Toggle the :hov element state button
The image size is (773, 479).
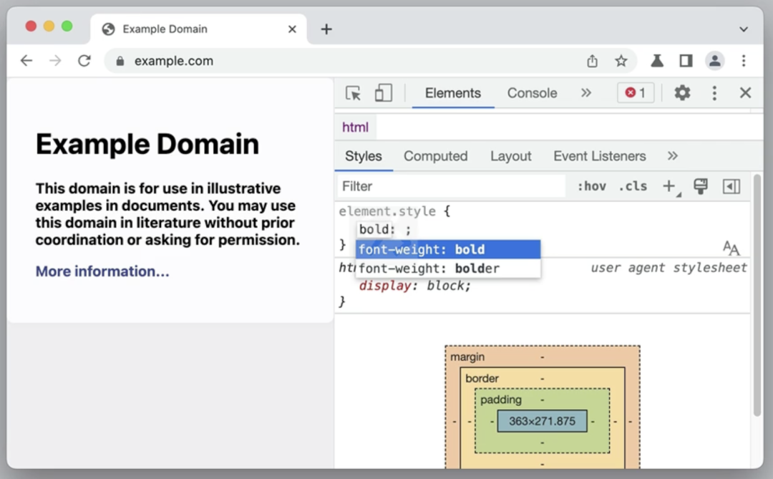pyautogui.click(x=592, y=186)
